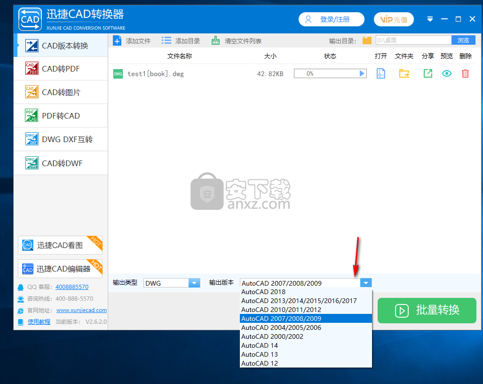The height and width of the screenshot is (384, 483).
Task: Click the CAD版本转换 sidebar icon
Action: point(32,46)
